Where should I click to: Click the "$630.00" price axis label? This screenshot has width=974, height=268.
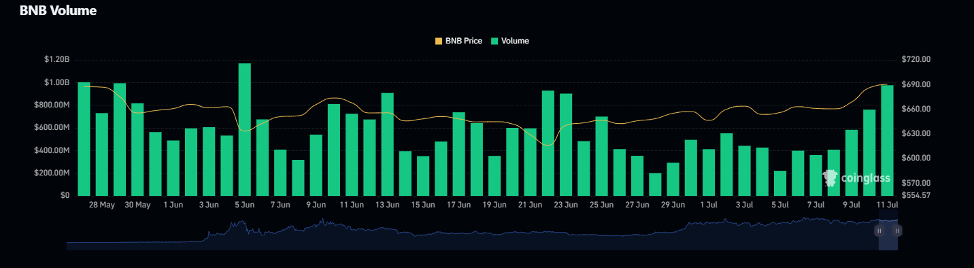point(916,133)
